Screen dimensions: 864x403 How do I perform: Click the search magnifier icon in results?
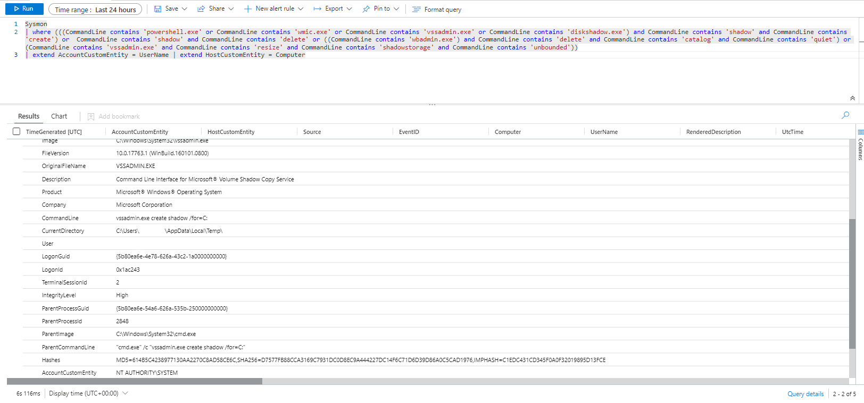click(x=845, y=115)
